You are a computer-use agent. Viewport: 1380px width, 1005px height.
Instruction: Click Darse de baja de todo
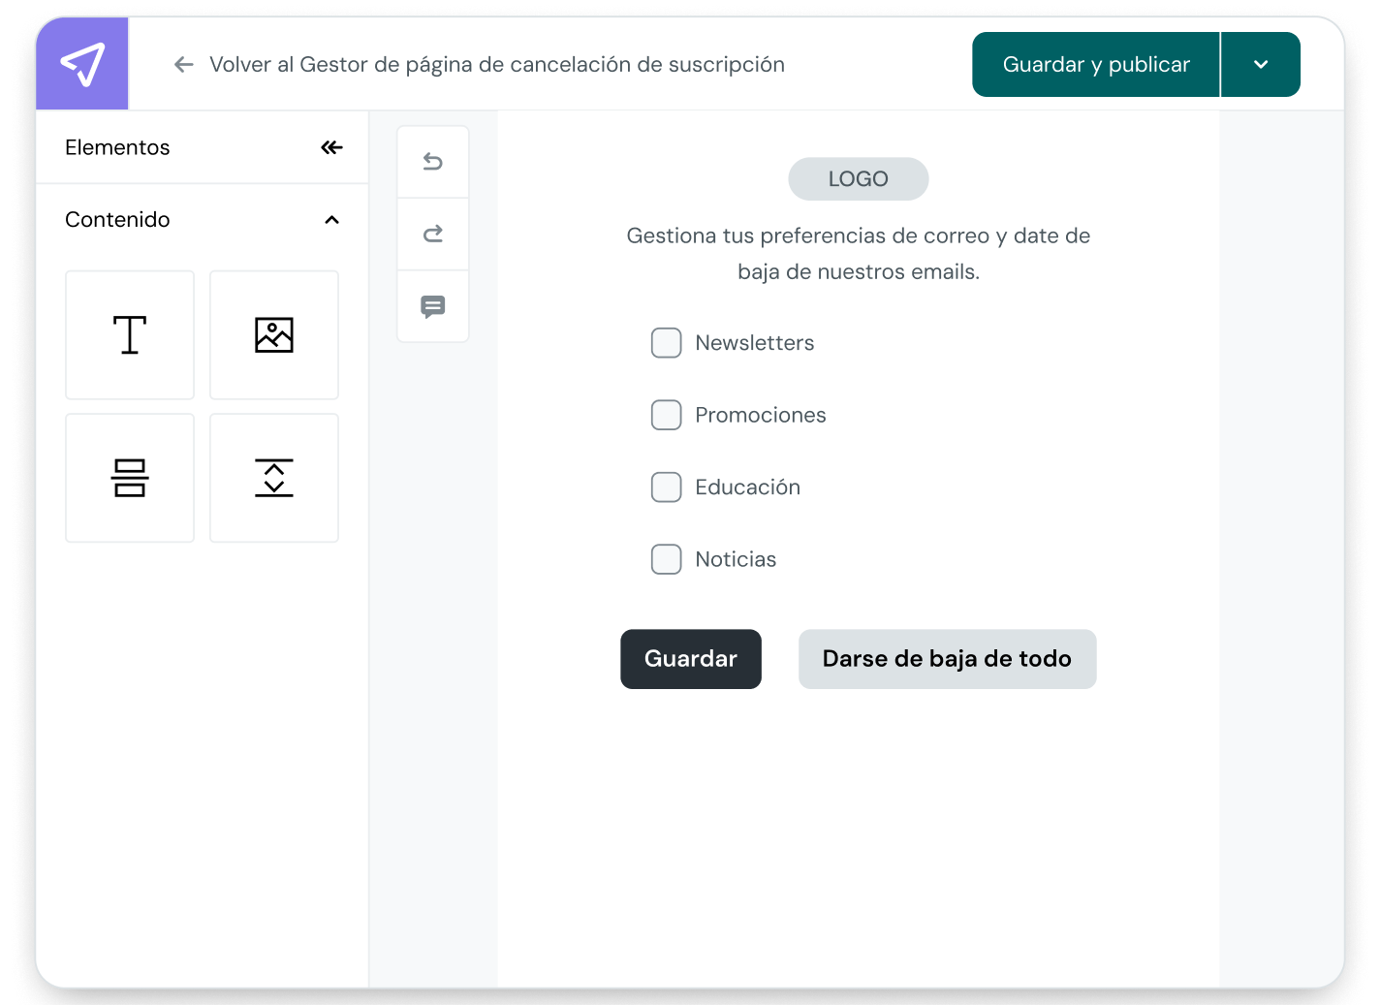(947, 659)
